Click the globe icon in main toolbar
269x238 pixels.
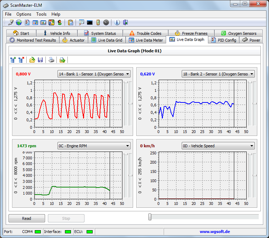(18, 22)
